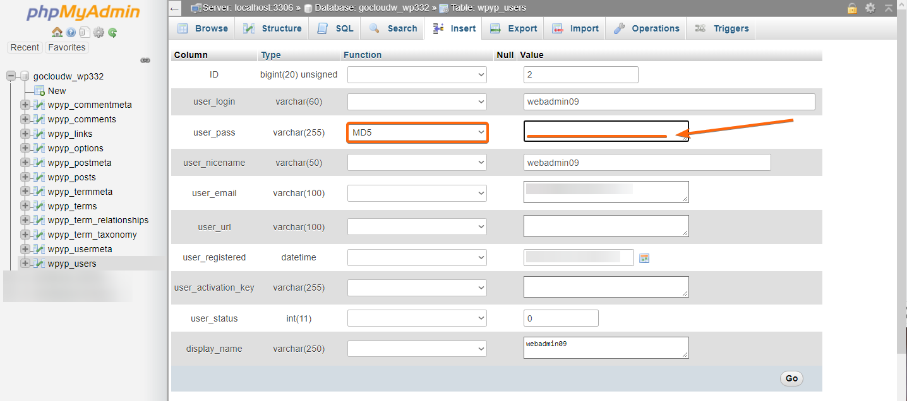Create New table under gocloudw_wp332
Image resolution: width=907 pixels, height=401 pixels.
(57, 91)
